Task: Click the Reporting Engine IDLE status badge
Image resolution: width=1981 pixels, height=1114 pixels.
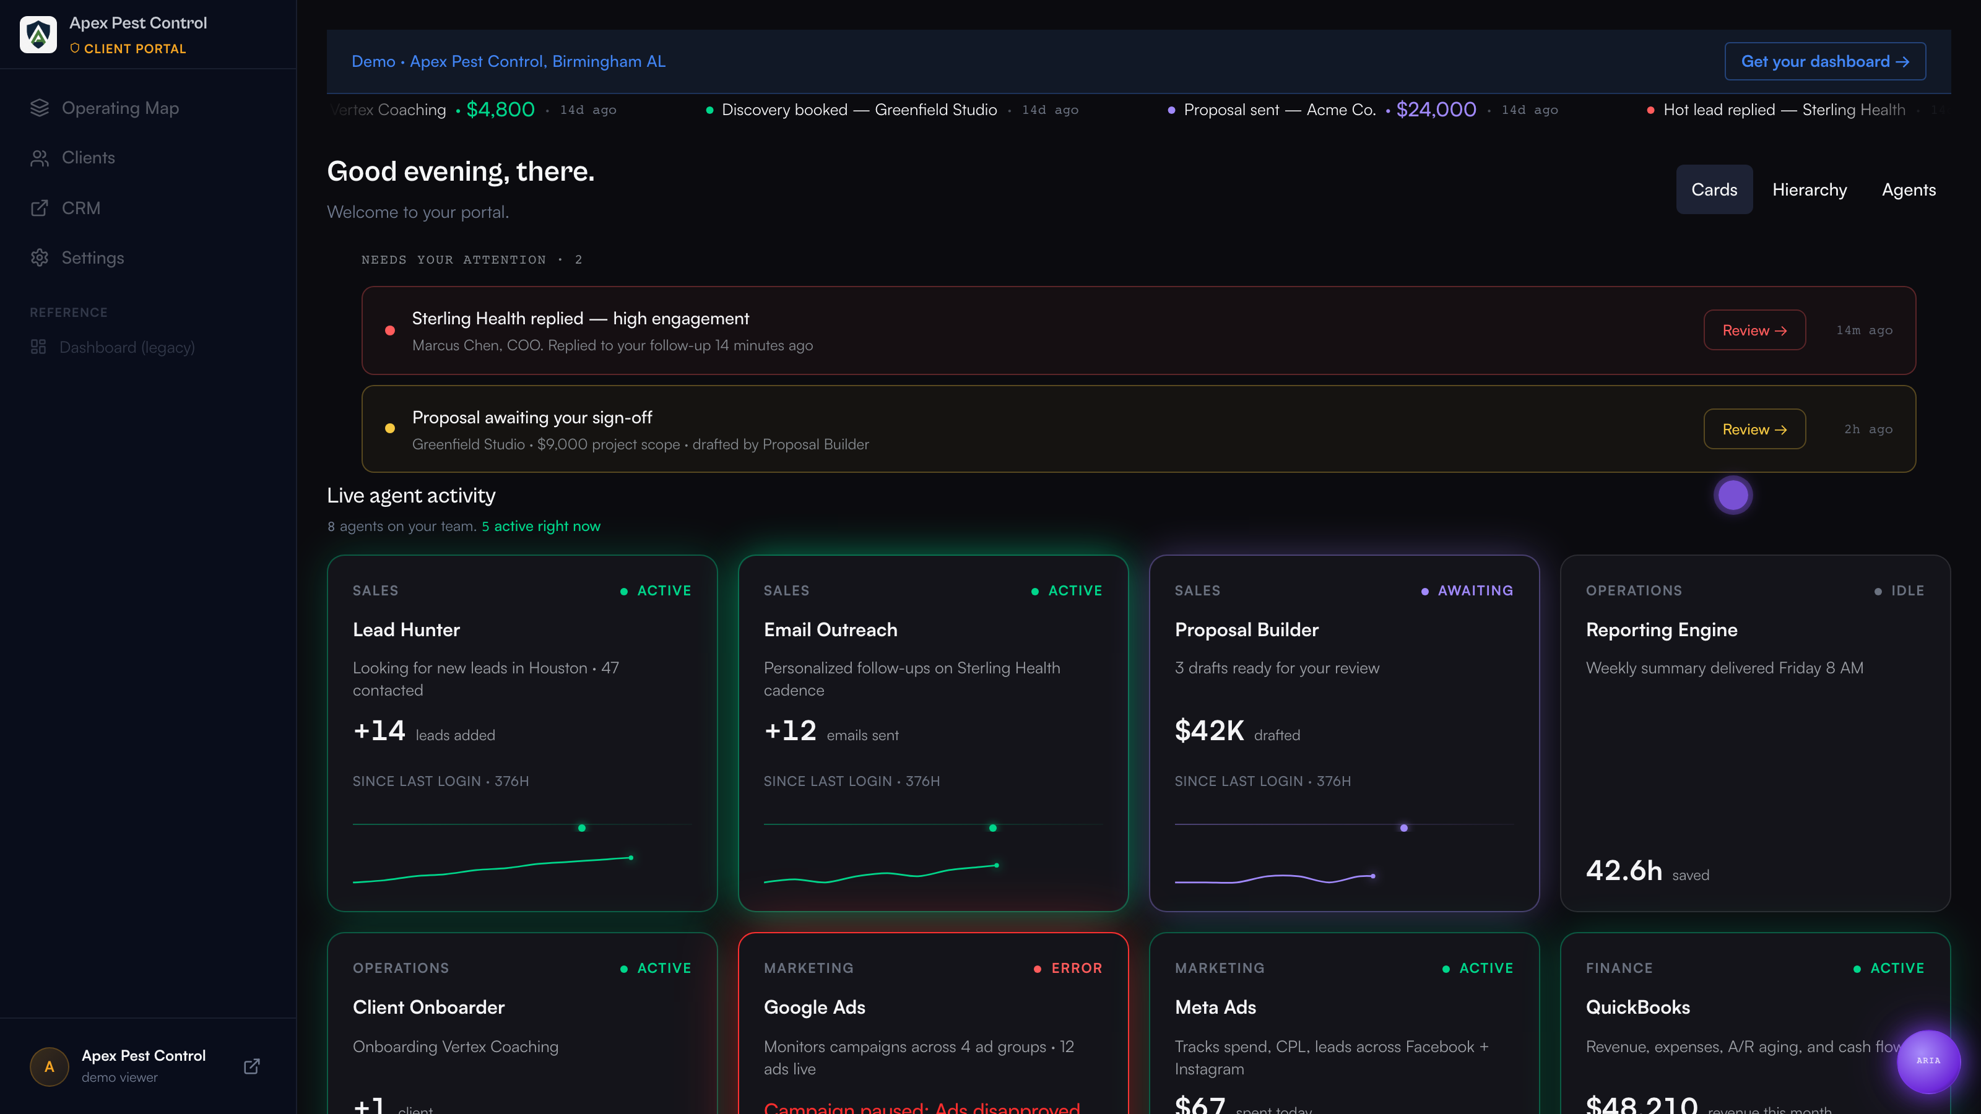Action: [x=1899, y=590]
